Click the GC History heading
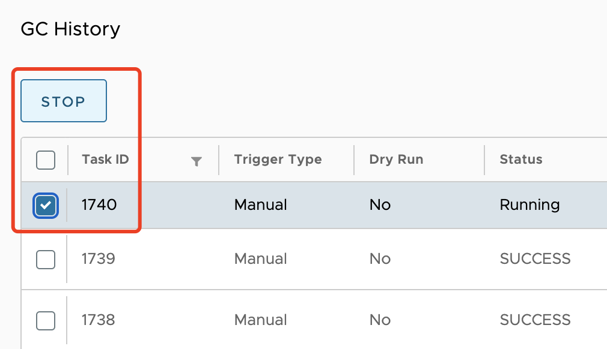This screenshot has height=349, width=607. 70,29
